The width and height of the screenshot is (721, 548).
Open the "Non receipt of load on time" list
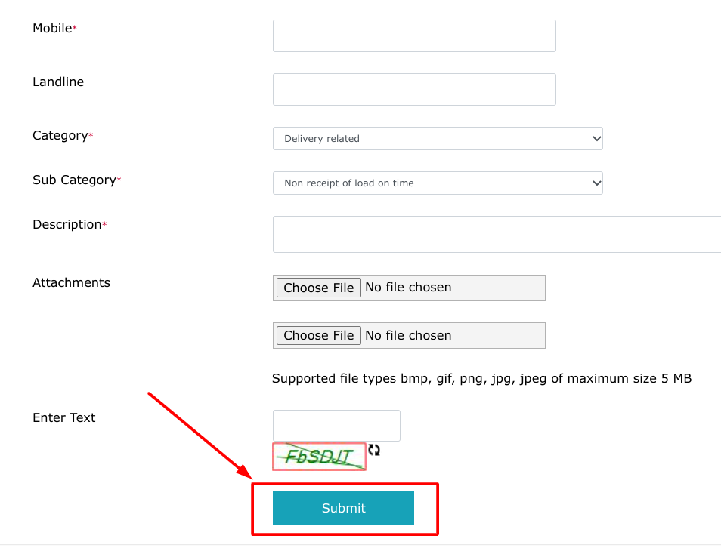437,183
